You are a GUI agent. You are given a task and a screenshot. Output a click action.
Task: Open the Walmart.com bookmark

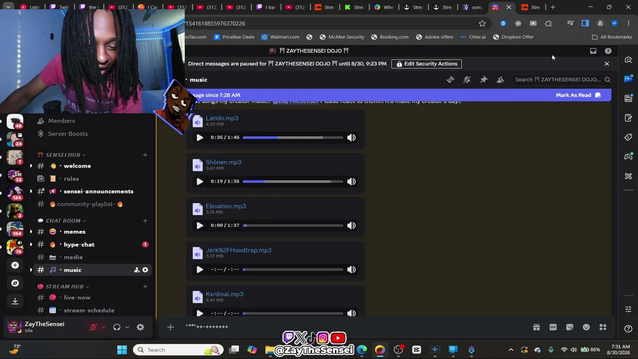280,37
